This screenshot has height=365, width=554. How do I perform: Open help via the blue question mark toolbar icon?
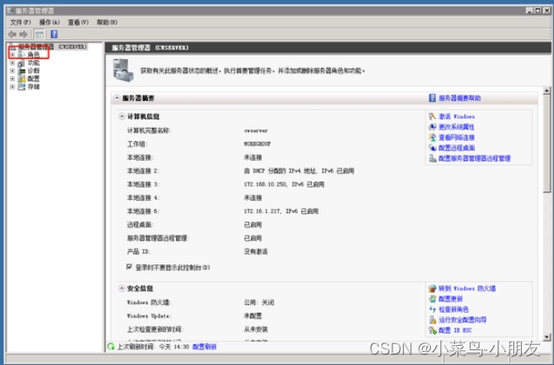pos(54,34)
